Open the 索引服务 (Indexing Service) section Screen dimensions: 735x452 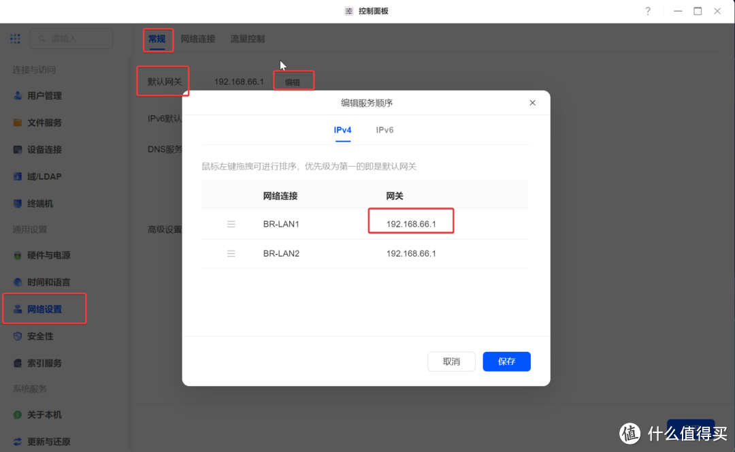coord(45,363)
